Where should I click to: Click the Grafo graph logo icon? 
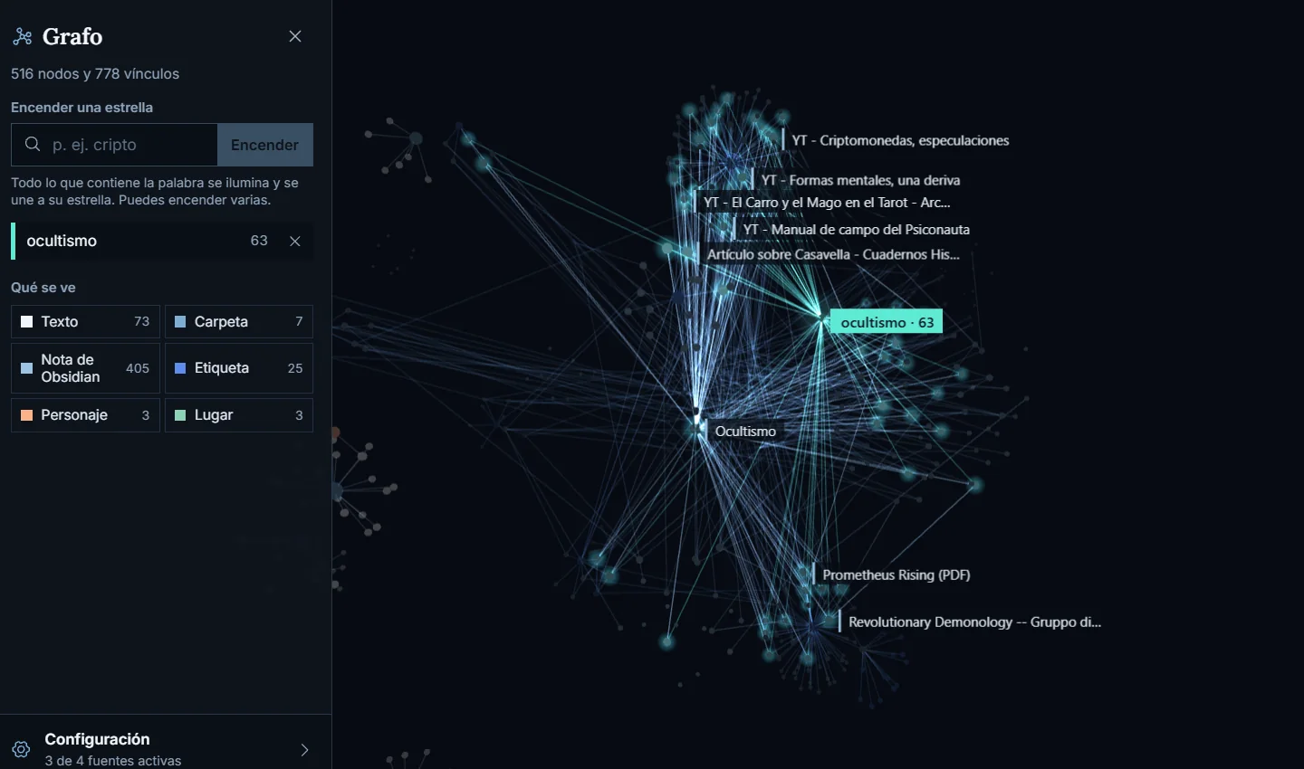point(22,36)
